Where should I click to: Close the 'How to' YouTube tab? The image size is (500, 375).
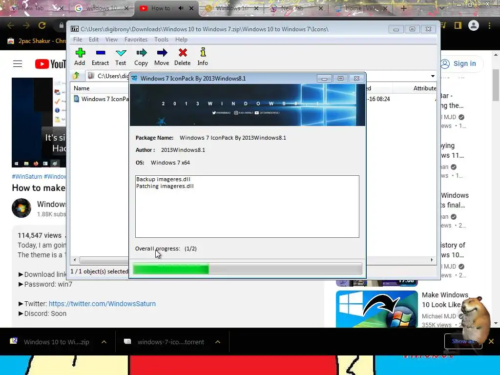coord(191,8)
